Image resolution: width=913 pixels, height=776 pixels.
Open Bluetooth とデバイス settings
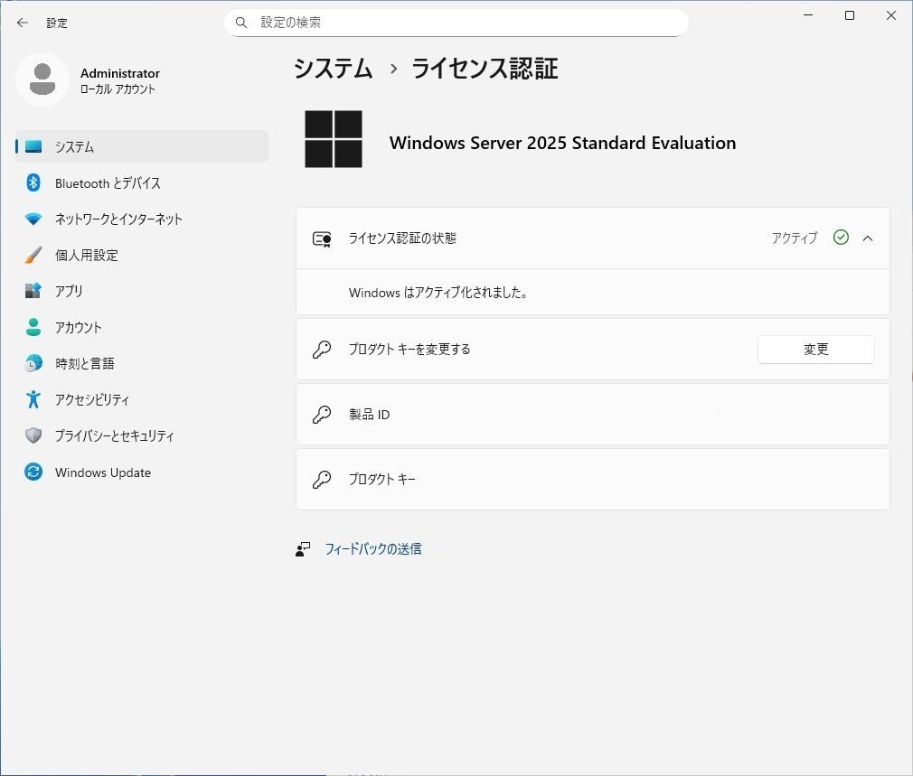(x=108, y=183)
